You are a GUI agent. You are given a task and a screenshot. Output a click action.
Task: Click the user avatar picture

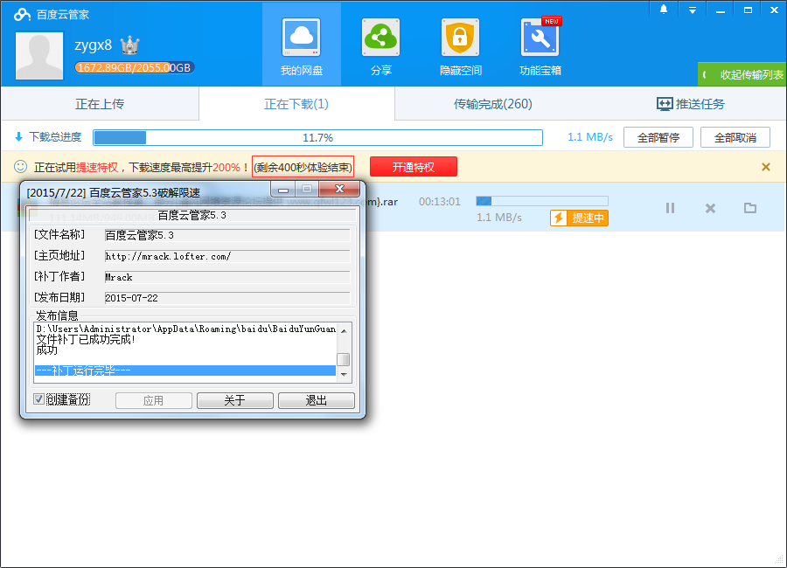click(39, 56)
